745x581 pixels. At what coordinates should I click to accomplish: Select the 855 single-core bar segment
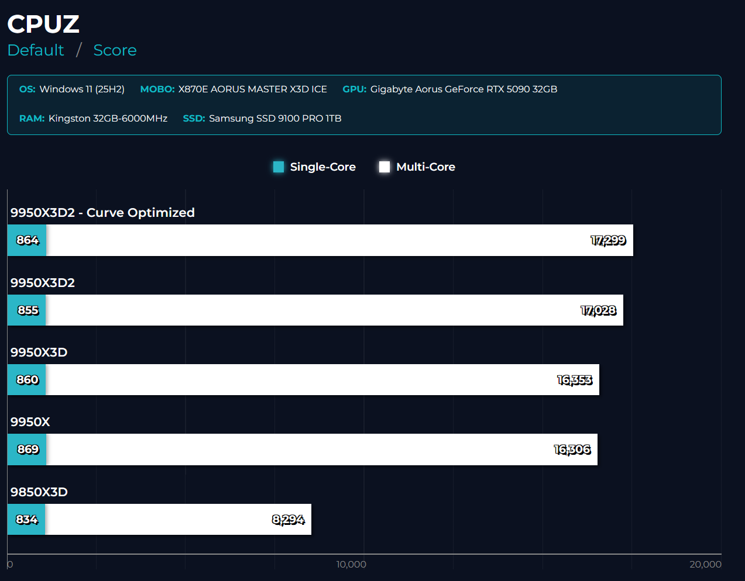pos(27,310)
